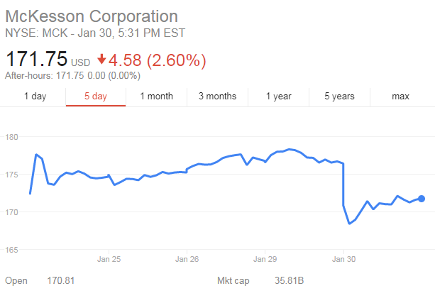Click the McKesson Corporation title

click(92, 16)
